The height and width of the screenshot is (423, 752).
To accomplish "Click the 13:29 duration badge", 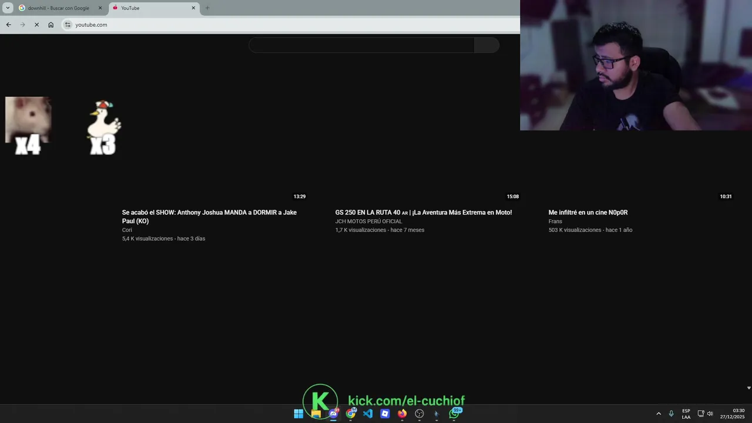I will [x=300, y=197].
